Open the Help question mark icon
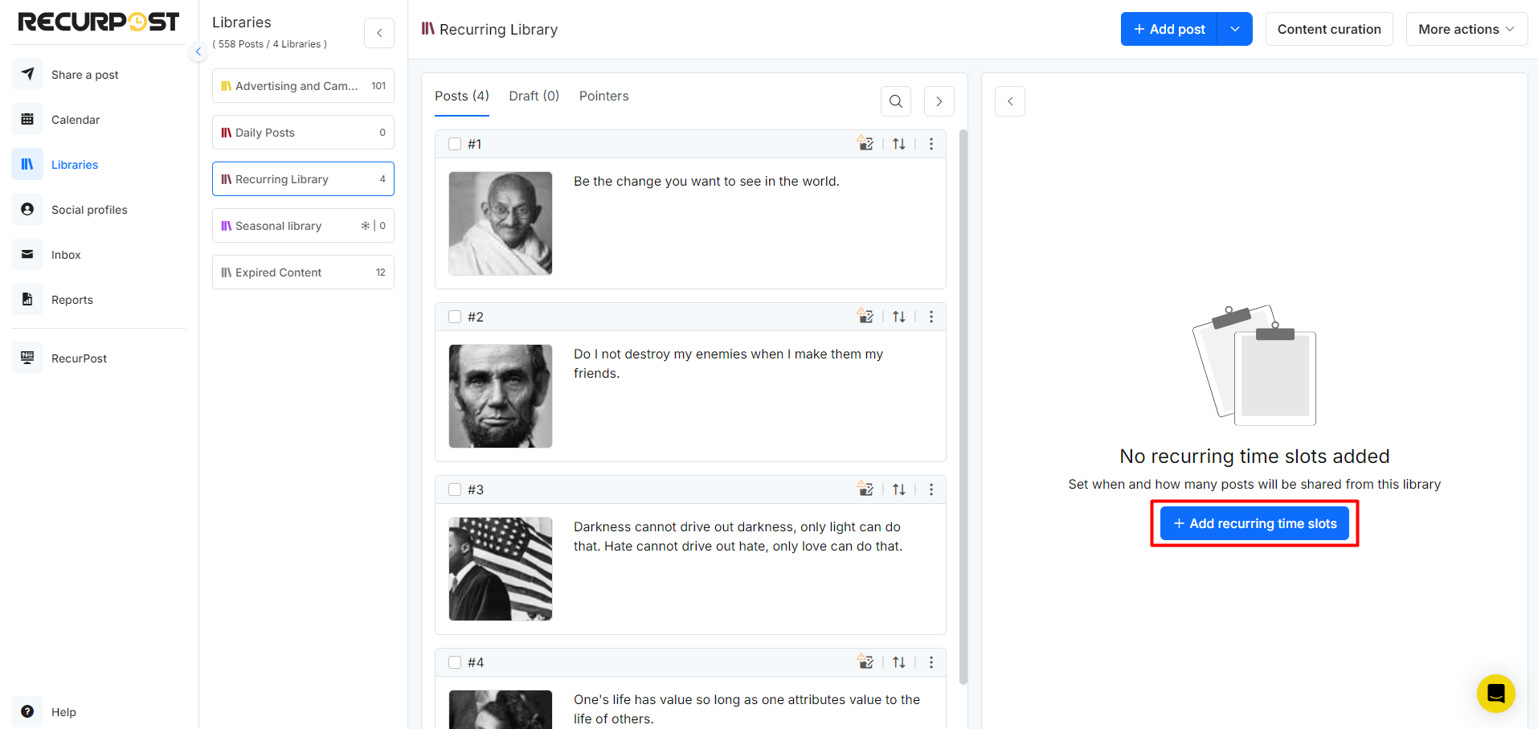1538x729 pixels. tap(27, 711)
